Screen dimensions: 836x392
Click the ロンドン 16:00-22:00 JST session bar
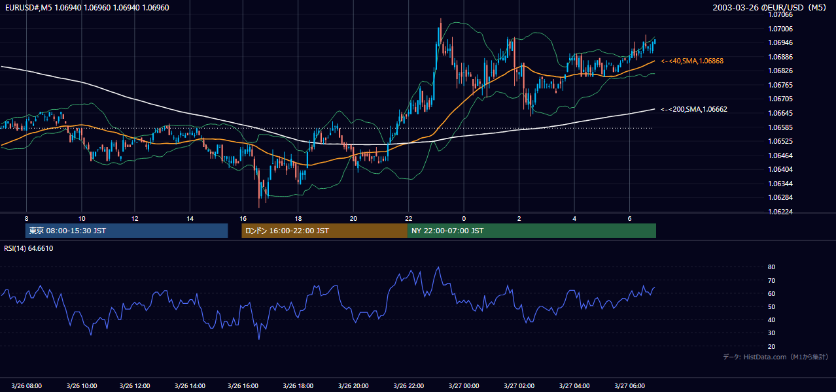coord(324,231)
